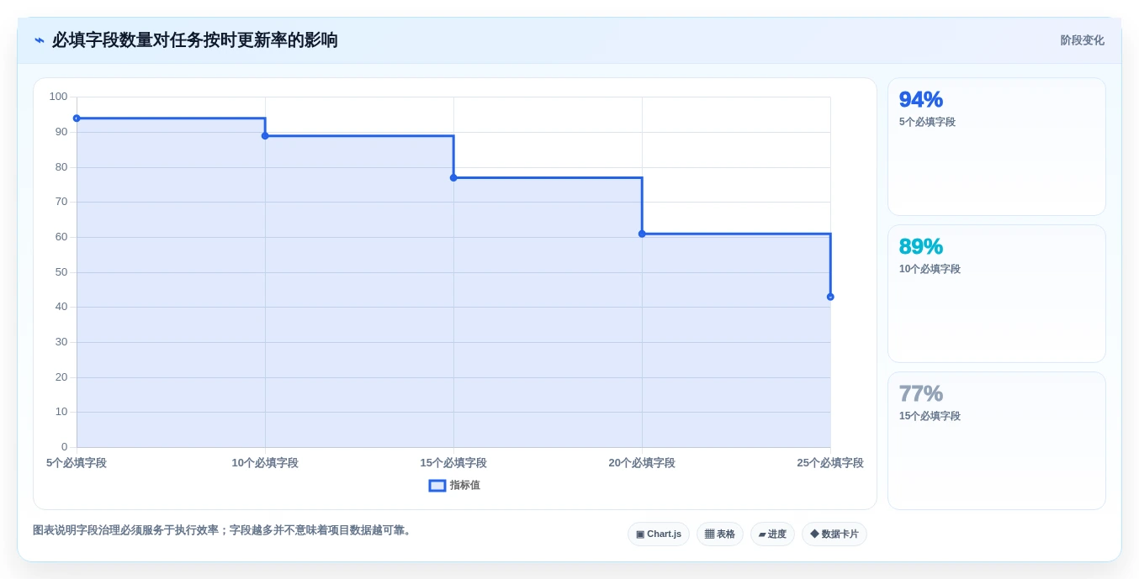The height and width of the screenshot is (579, 1139).
Task: Click the x-axis label 20个必填字段
Action: 642,463
